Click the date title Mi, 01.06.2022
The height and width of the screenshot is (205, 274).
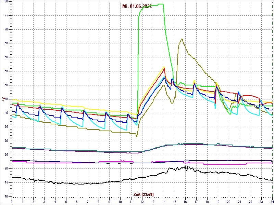click(137, 6)
